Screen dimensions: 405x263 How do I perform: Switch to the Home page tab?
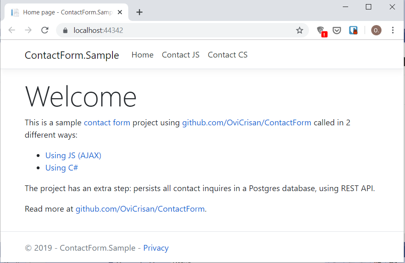pyautogui.click(x=66, y=12)
